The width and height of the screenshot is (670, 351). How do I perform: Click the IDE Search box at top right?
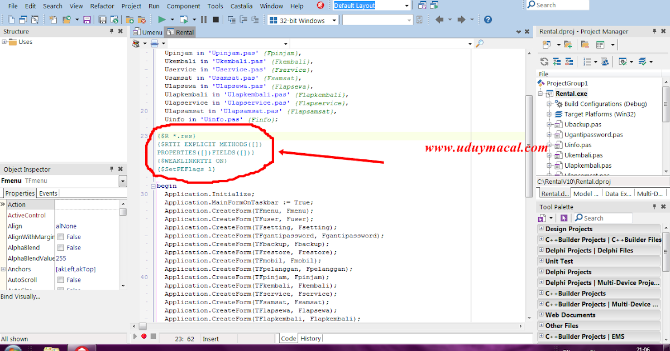[557, 5]
